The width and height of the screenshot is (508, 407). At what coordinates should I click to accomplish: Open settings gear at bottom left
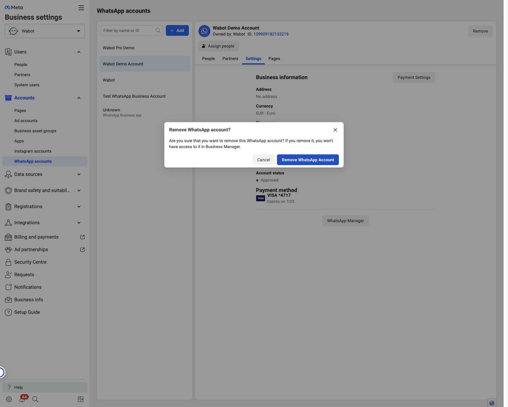point(9,399)
